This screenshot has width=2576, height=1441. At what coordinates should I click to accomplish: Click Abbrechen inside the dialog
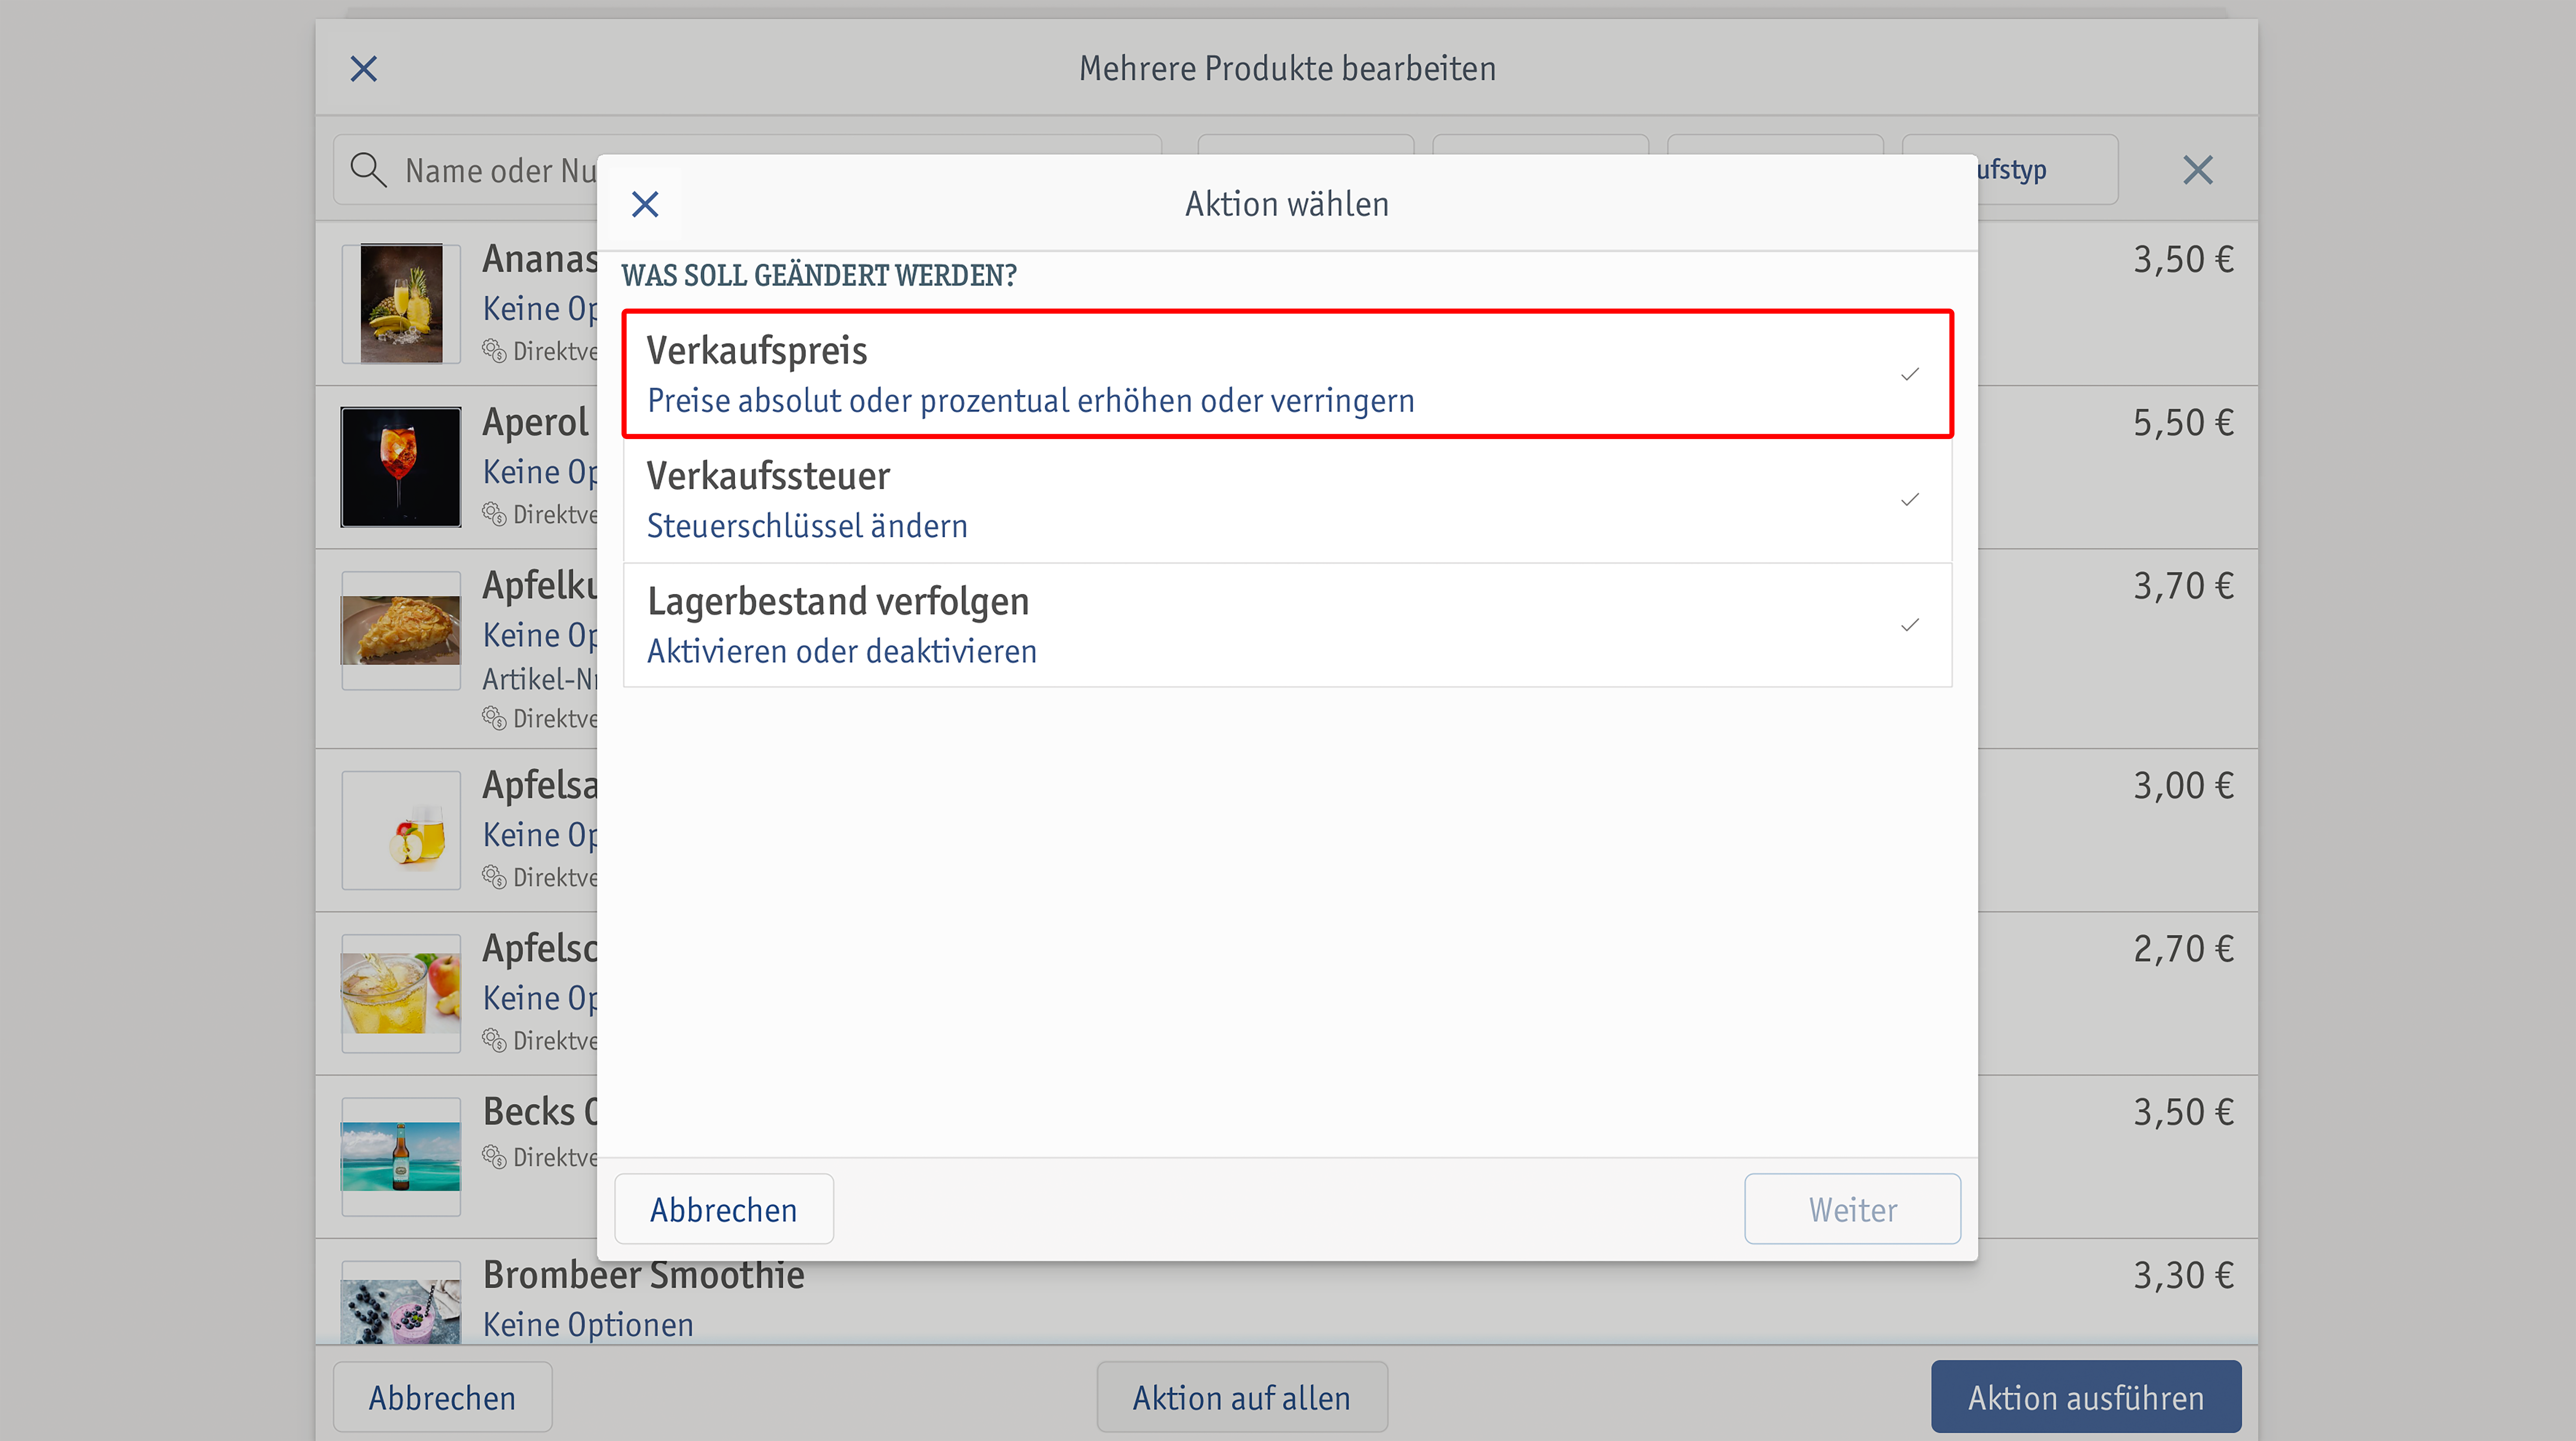[724, 1209]
